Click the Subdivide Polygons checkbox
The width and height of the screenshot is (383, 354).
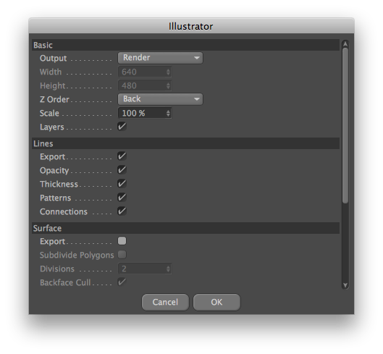pos(122,255)
